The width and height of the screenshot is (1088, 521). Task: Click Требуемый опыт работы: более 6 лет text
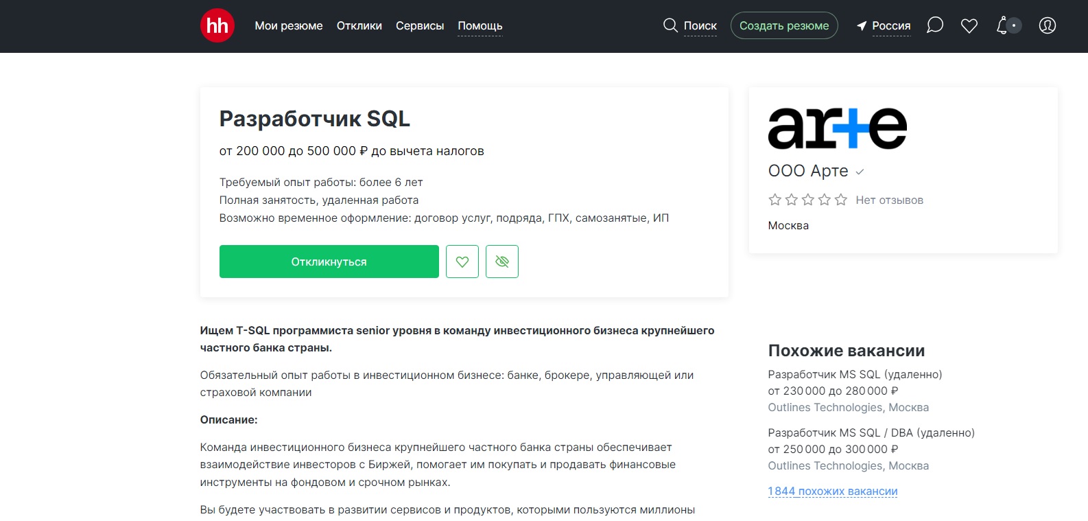321,183
